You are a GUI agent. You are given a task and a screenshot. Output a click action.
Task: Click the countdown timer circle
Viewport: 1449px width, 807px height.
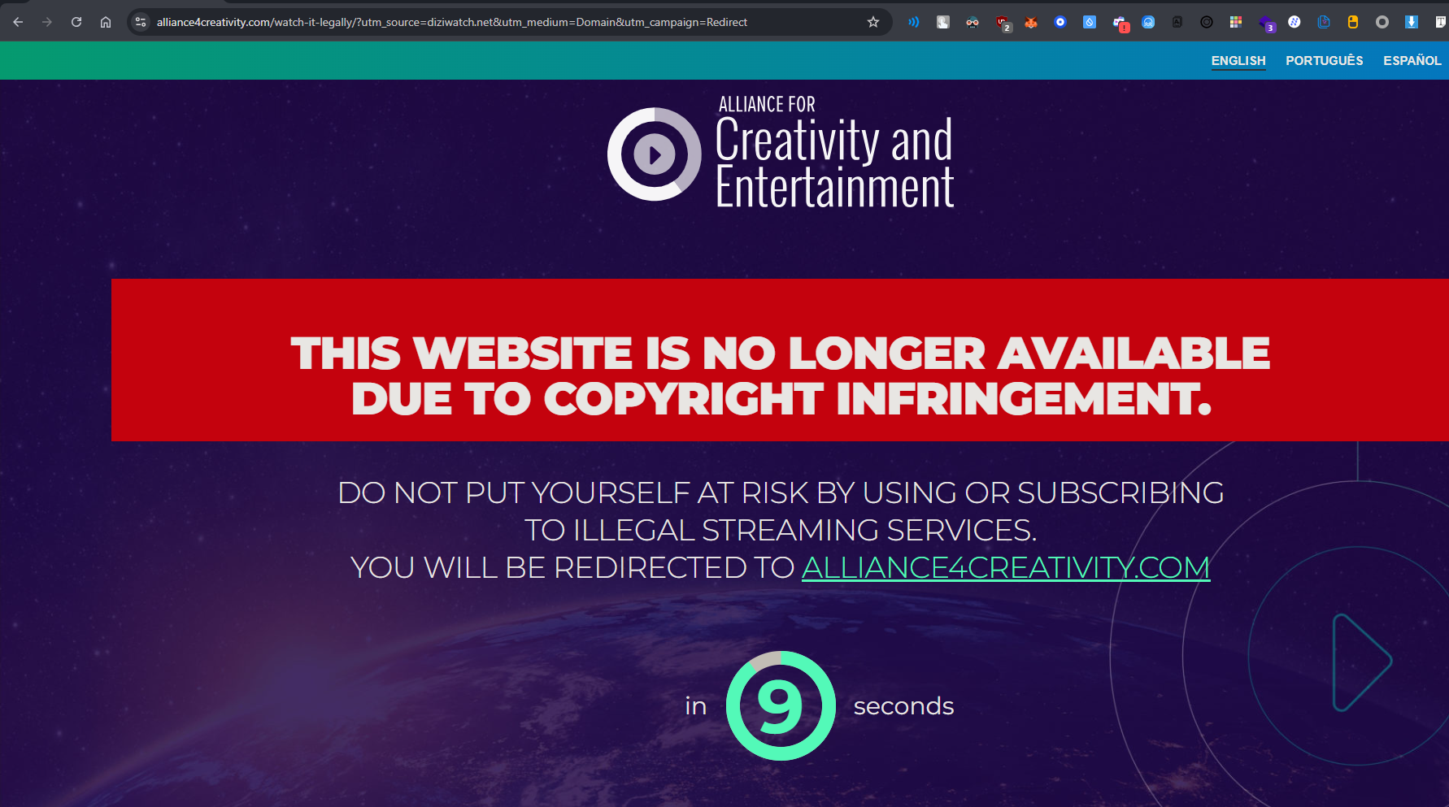point(781,705)
